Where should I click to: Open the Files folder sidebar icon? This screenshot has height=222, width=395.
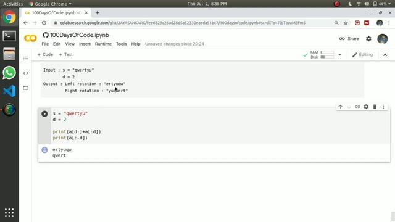click(25, 88)
